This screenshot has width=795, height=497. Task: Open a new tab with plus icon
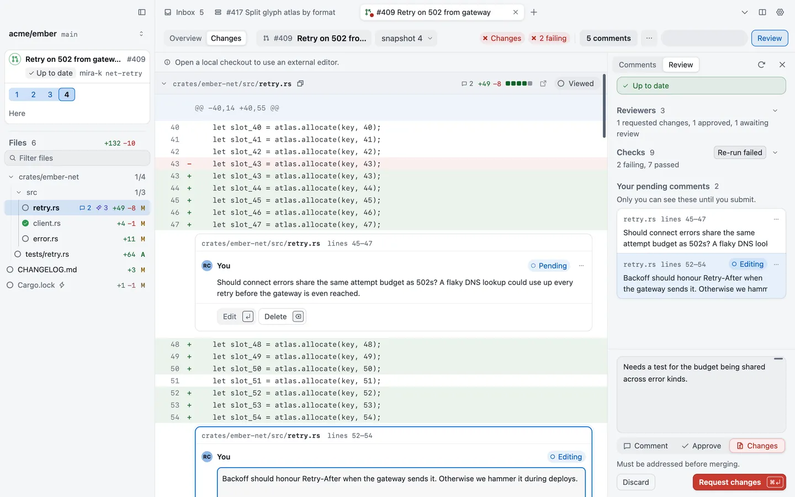click(x=534, y=12)
